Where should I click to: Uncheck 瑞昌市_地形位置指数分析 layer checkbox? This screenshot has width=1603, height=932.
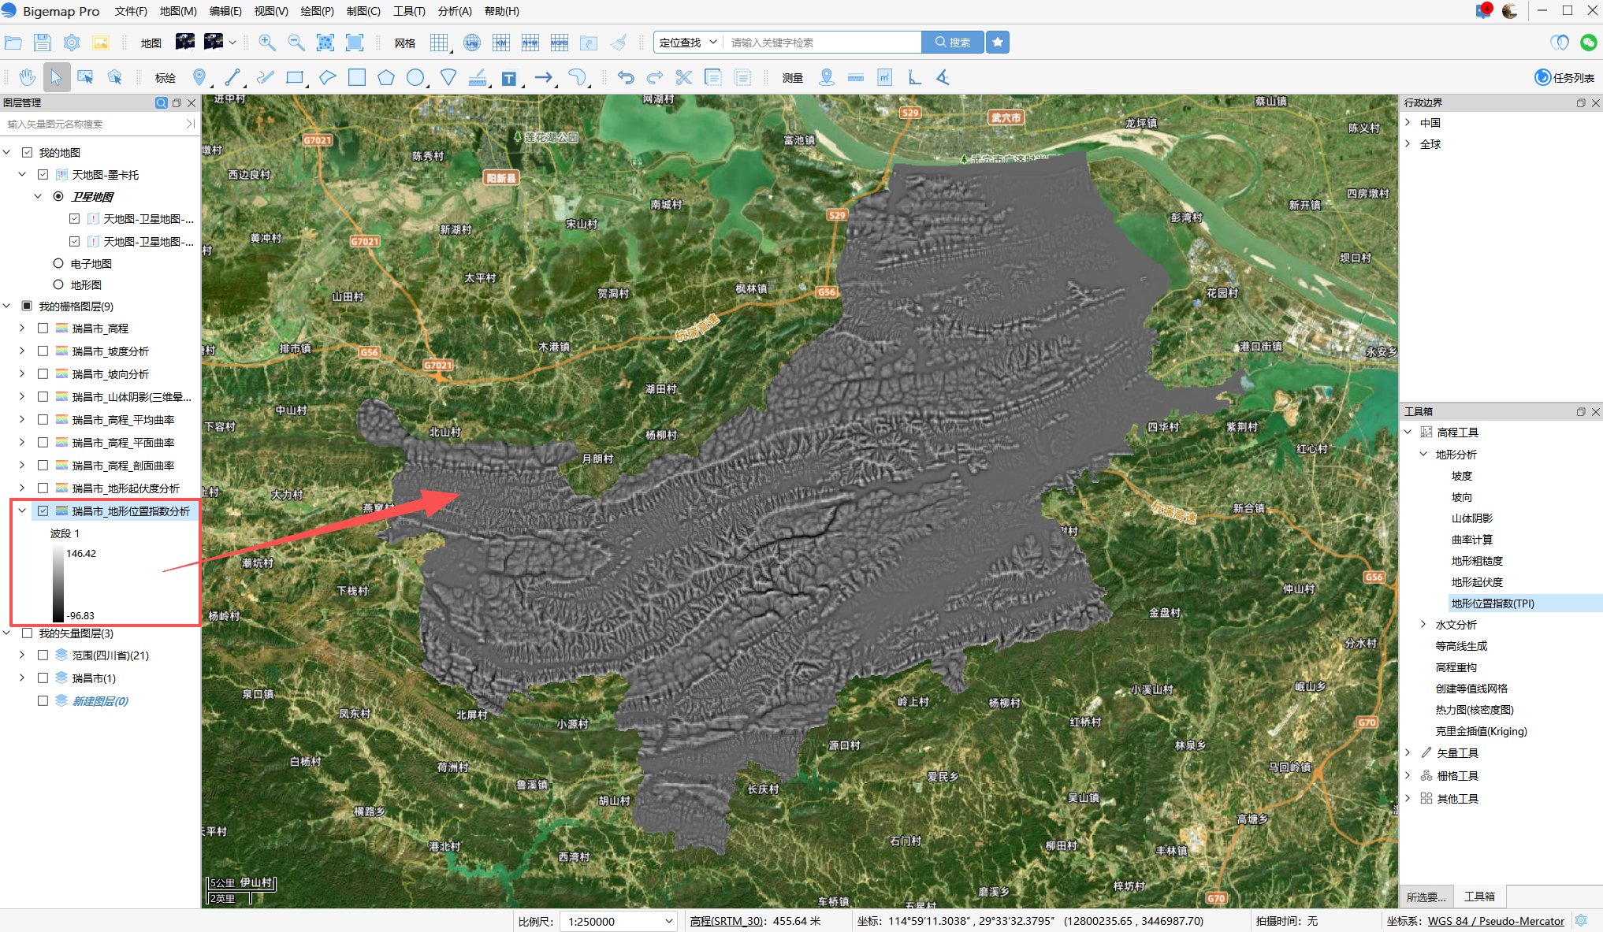click(43, 511)
